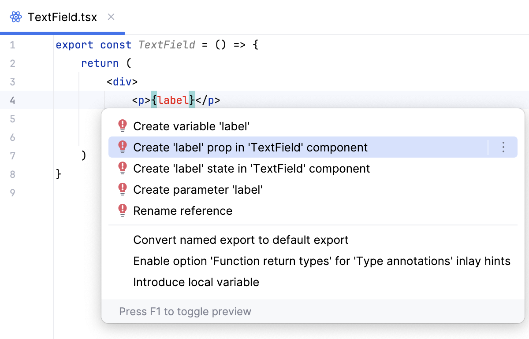Image resolution: width=529 pixels, height=339 pixels.
Task: Select Convert named export to default export
Action: point(241,240)
